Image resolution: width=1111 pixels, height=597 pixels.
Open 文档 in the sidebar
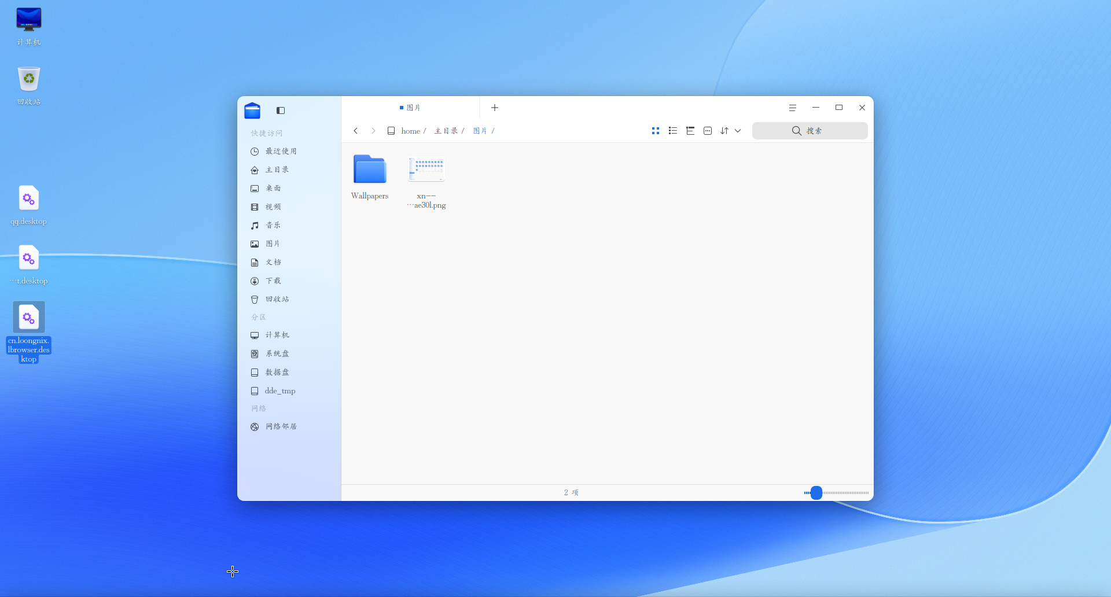[x=289, y=262]
